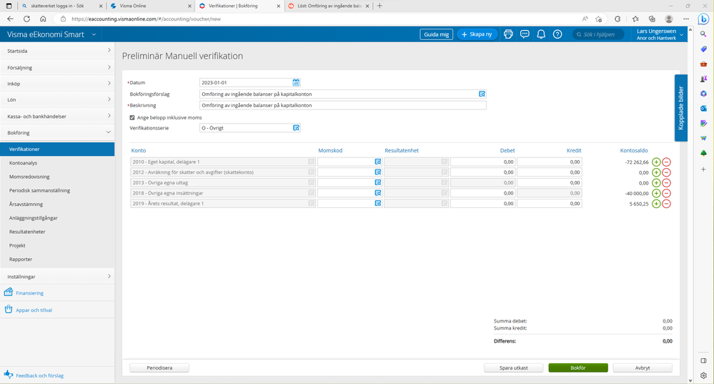Add a row after account 2018
This screenshot has width=714, height=384.
[x=656, y=193]
